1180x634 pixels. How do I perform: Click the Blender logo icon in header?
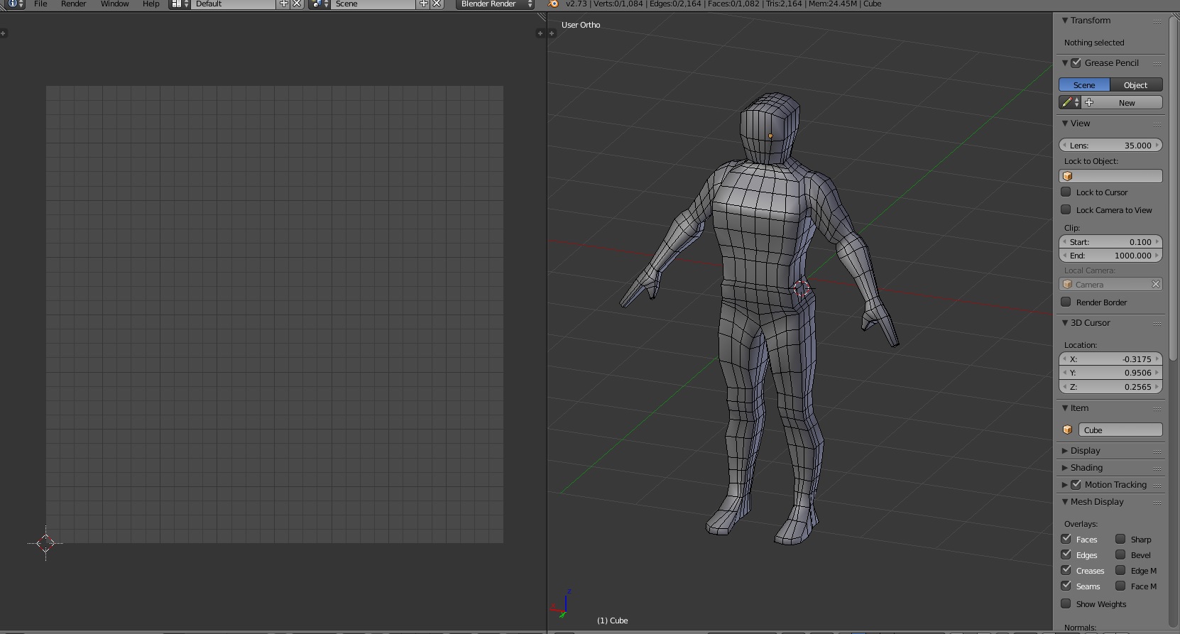(x=554, y=4)
